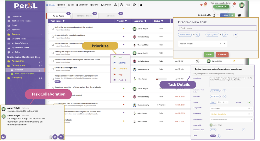Tick the 'Create a knowledge base' checkbox
260x141 pixels.
coord(53,69)
